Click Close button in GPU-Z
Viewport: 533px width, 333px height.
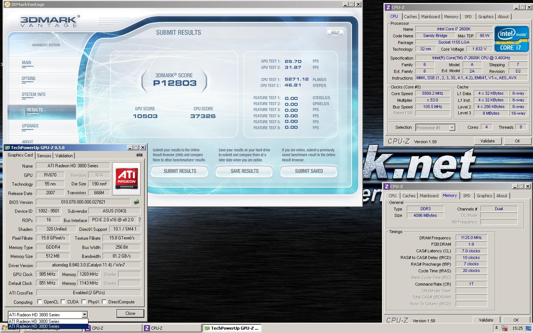pyautogui.click(x=130, y=313)
